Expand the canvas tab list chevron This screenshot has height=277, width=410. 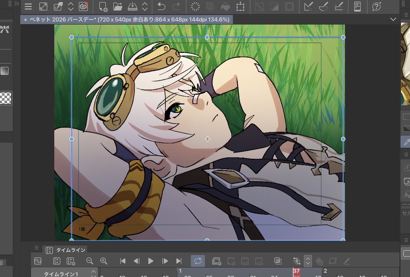click(x=393, y=19)
